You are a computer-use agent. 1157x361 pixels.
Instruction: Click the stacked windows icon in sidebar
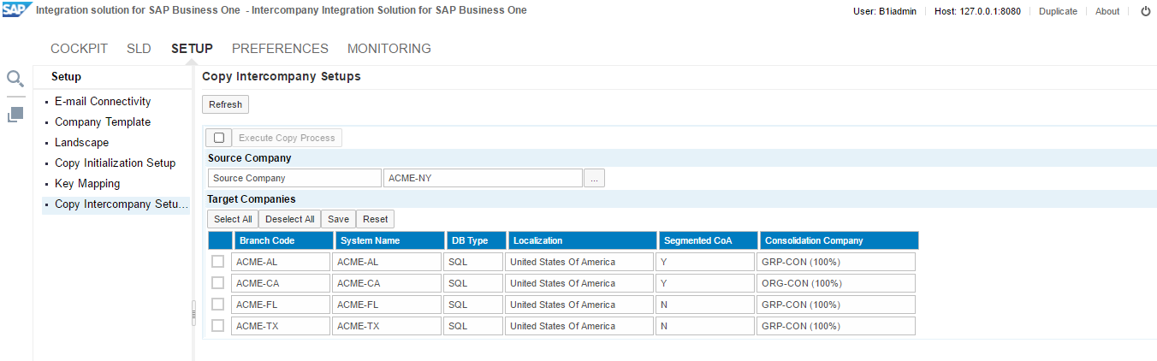(15, 114)
